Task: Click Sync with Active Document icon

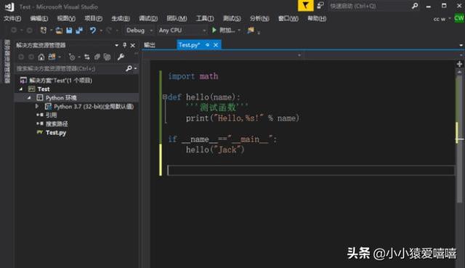Action: coord(87,57)
